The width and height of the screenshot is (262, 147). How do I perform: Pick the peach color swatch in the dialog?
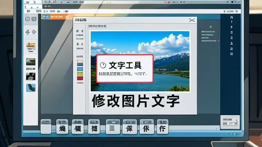[80, 61]
